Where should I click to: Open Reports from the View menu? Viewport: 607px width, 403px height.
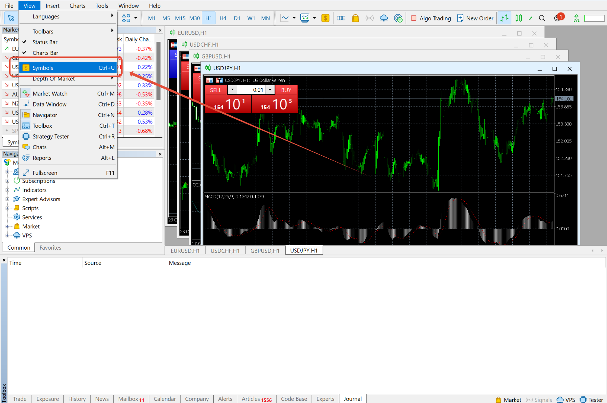click(68, 158)
